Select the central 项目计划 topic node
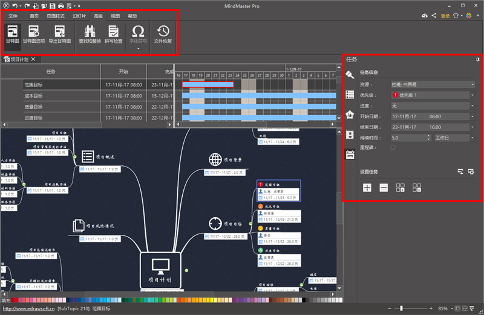 (160, 270)
